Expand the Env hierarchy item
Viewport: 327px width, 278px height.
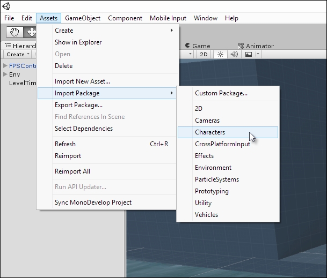pyautogui.click(x=5, y=74)
